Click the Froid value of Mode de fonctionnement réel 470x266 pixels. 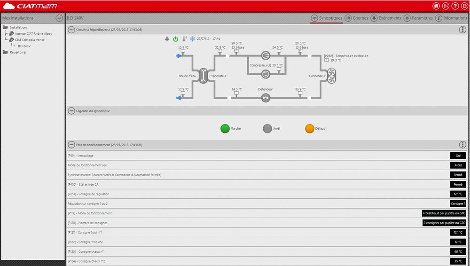[458, 165]
